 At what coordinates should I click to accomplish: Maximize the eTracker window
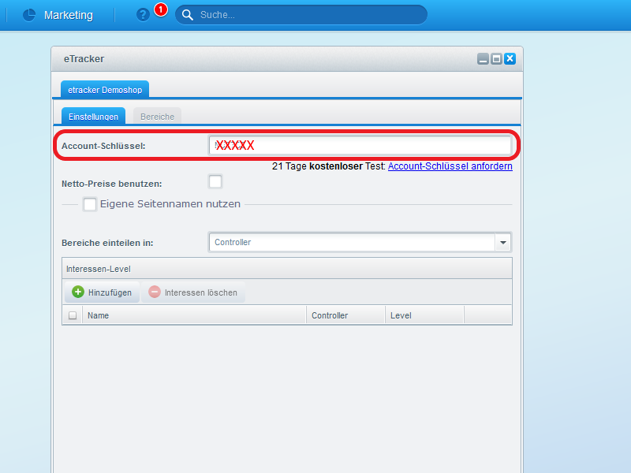pyautogui.click(x=497, y=58)
